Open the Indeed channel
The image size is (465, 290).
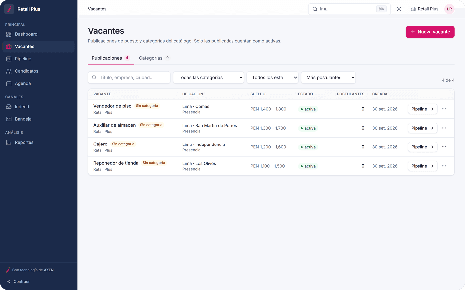[x=39, y=107]
